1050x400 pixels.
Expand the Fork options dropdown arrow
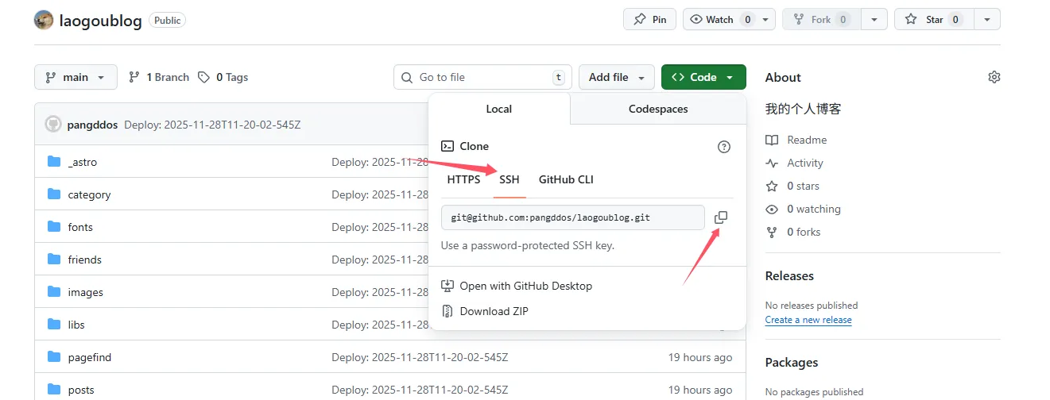coord(874,20)
